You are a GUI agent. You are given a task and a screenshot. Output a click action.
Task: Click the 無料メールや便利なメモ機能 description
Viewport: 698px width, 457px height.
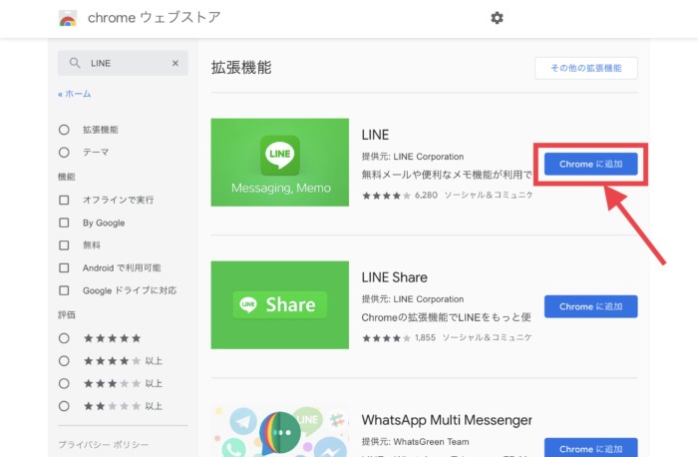(x=447, y=175)
